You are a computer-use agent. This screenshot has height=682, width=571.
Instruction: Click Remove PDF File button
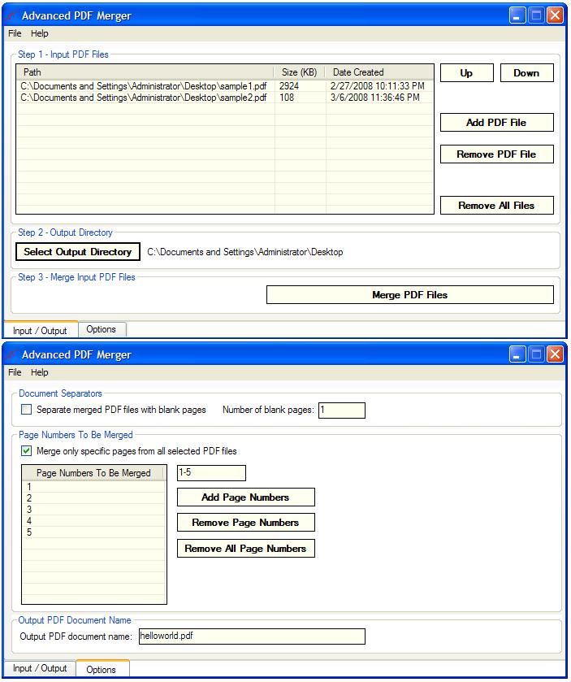click(497, 154)
